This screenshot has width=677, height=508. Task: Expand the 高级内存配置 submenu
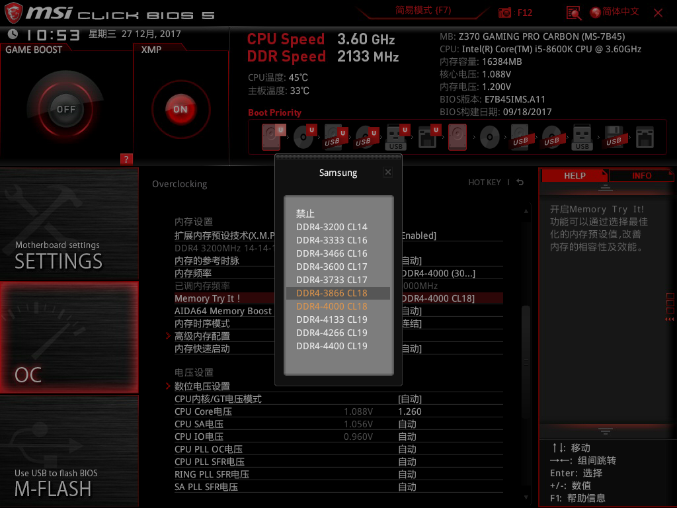pos(202,336)
